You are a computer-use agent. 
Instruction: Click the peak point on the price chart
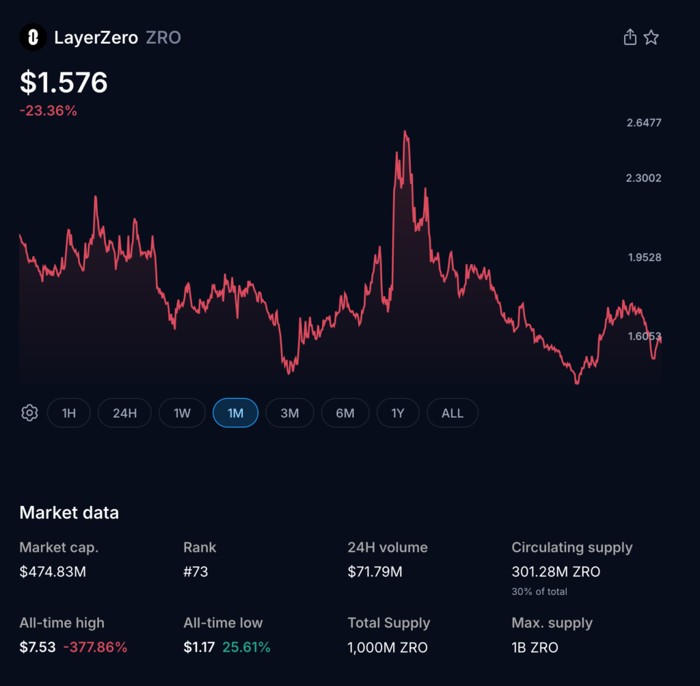(x=406, y=130)
